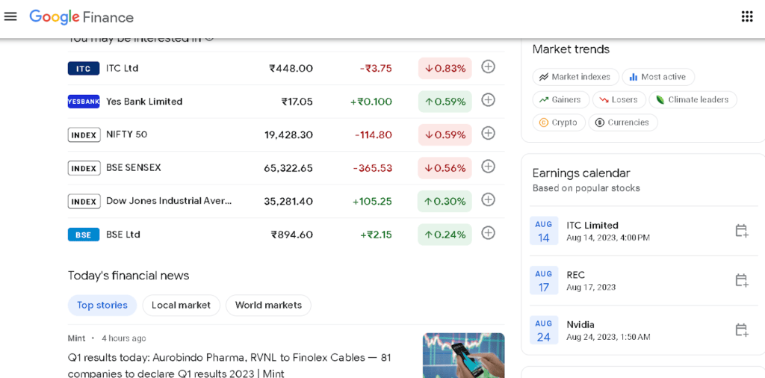This screenshot has height=378, width=765.
Task: Click BSE Ltd 0.24% change badge
Action: (x=445, y=234)
